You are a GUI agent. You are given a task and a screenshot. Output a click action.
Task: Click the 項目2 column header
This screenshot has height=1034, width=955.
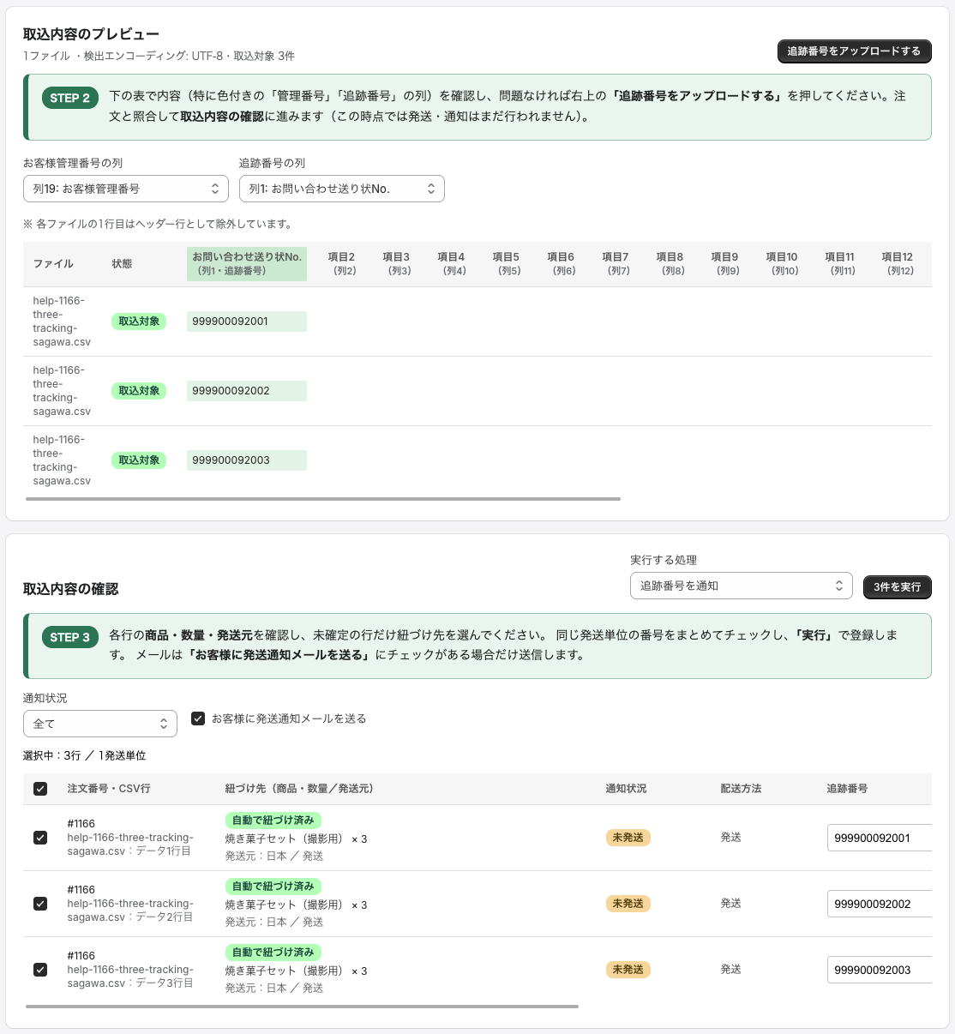[341, 263]
